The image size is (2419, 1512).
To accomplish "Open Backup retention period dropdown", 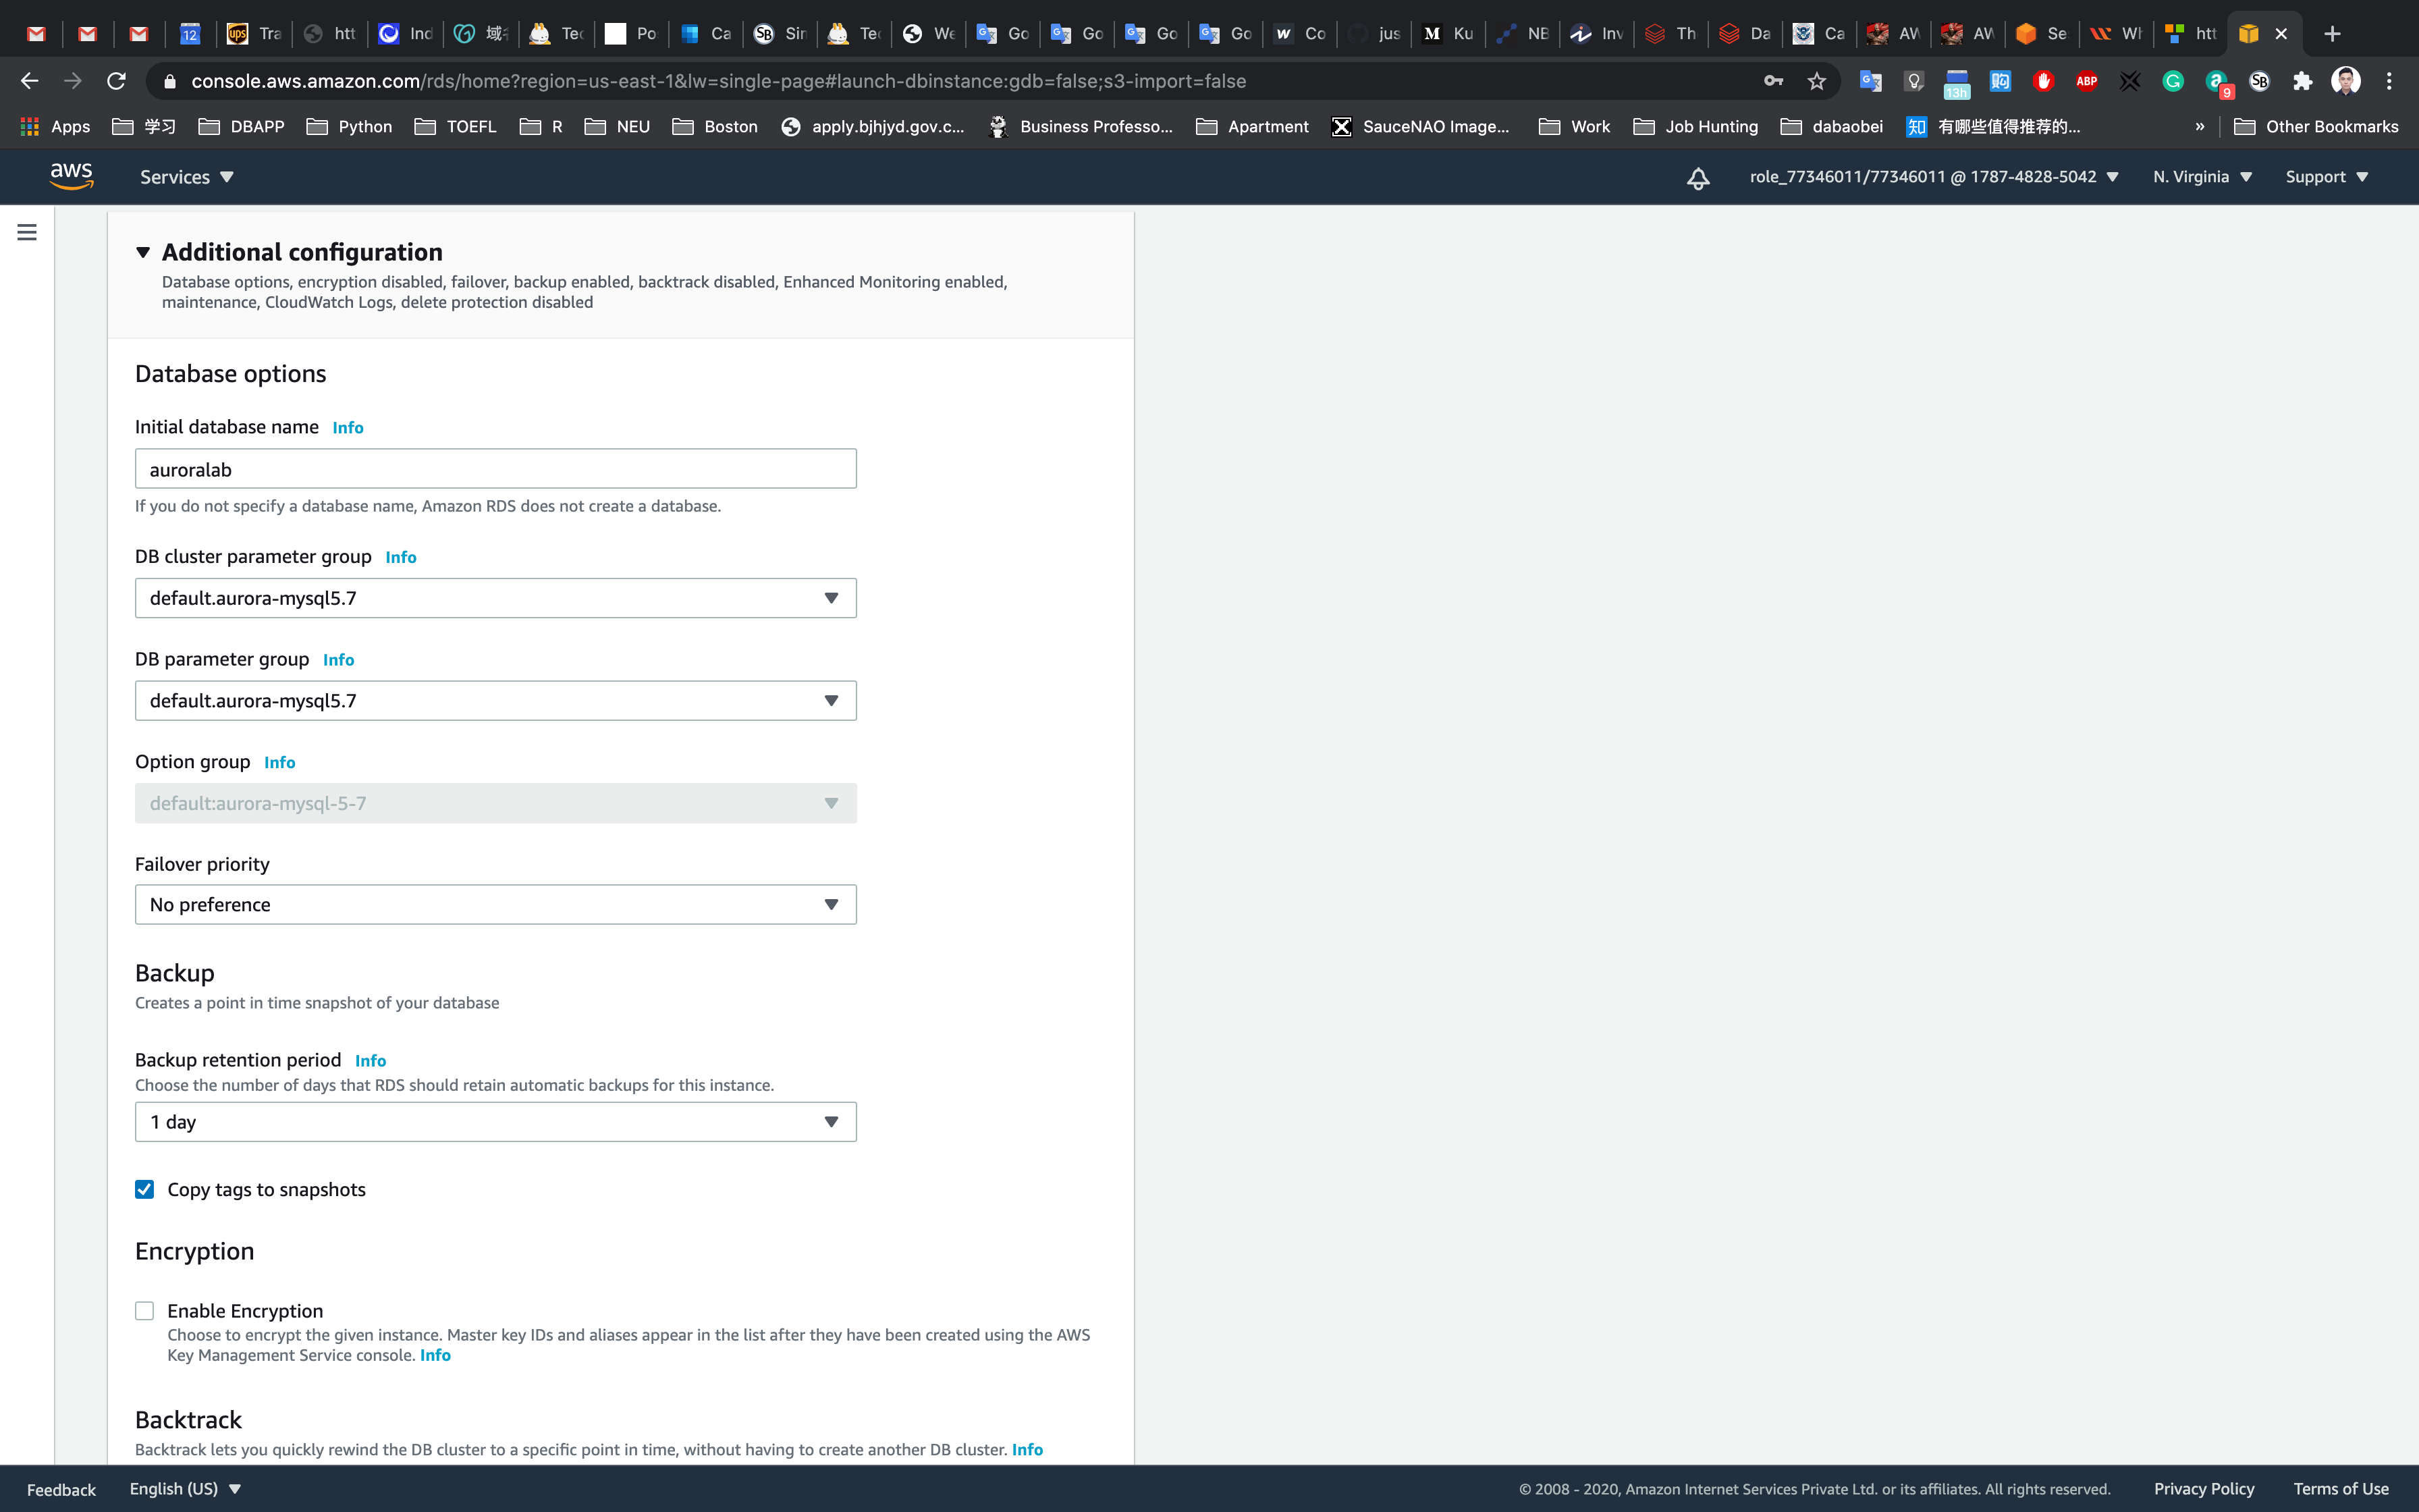I will [495, 1122].
